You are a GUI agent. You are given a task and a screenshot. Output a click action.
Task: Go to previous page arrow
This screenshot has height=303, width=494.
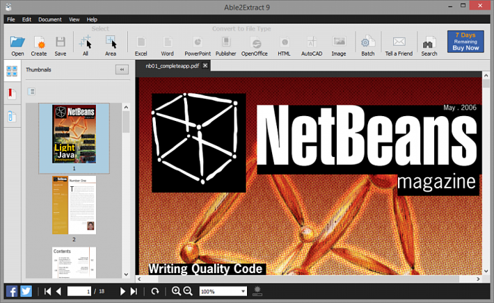coord(58,291)
